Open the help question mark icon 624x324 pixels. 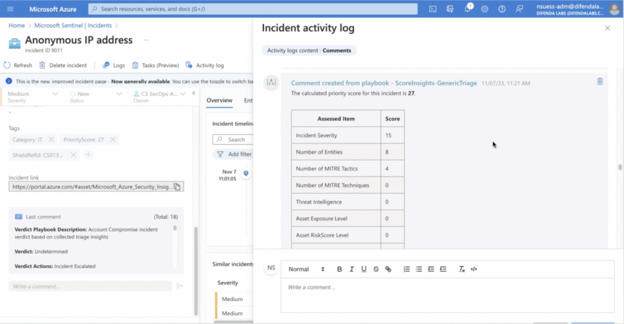[x=502, y=9]
